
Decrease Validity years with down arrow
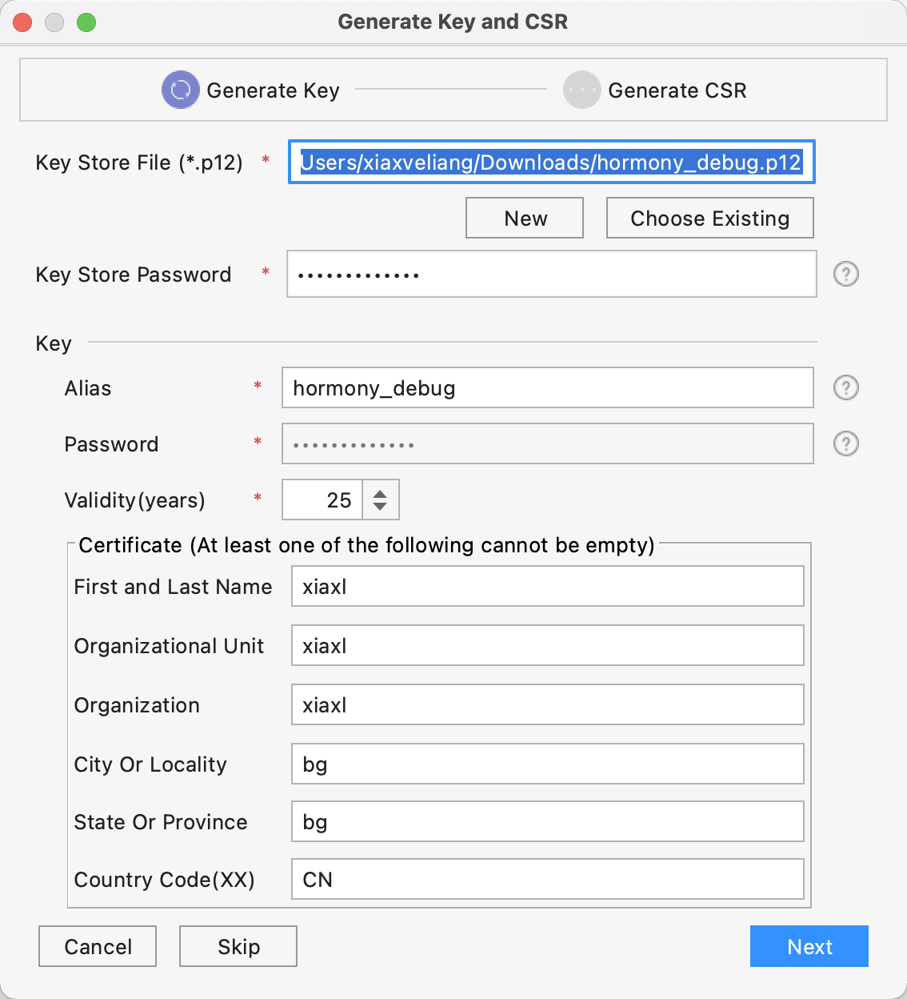pyautogui.click(x=381, y=507)
